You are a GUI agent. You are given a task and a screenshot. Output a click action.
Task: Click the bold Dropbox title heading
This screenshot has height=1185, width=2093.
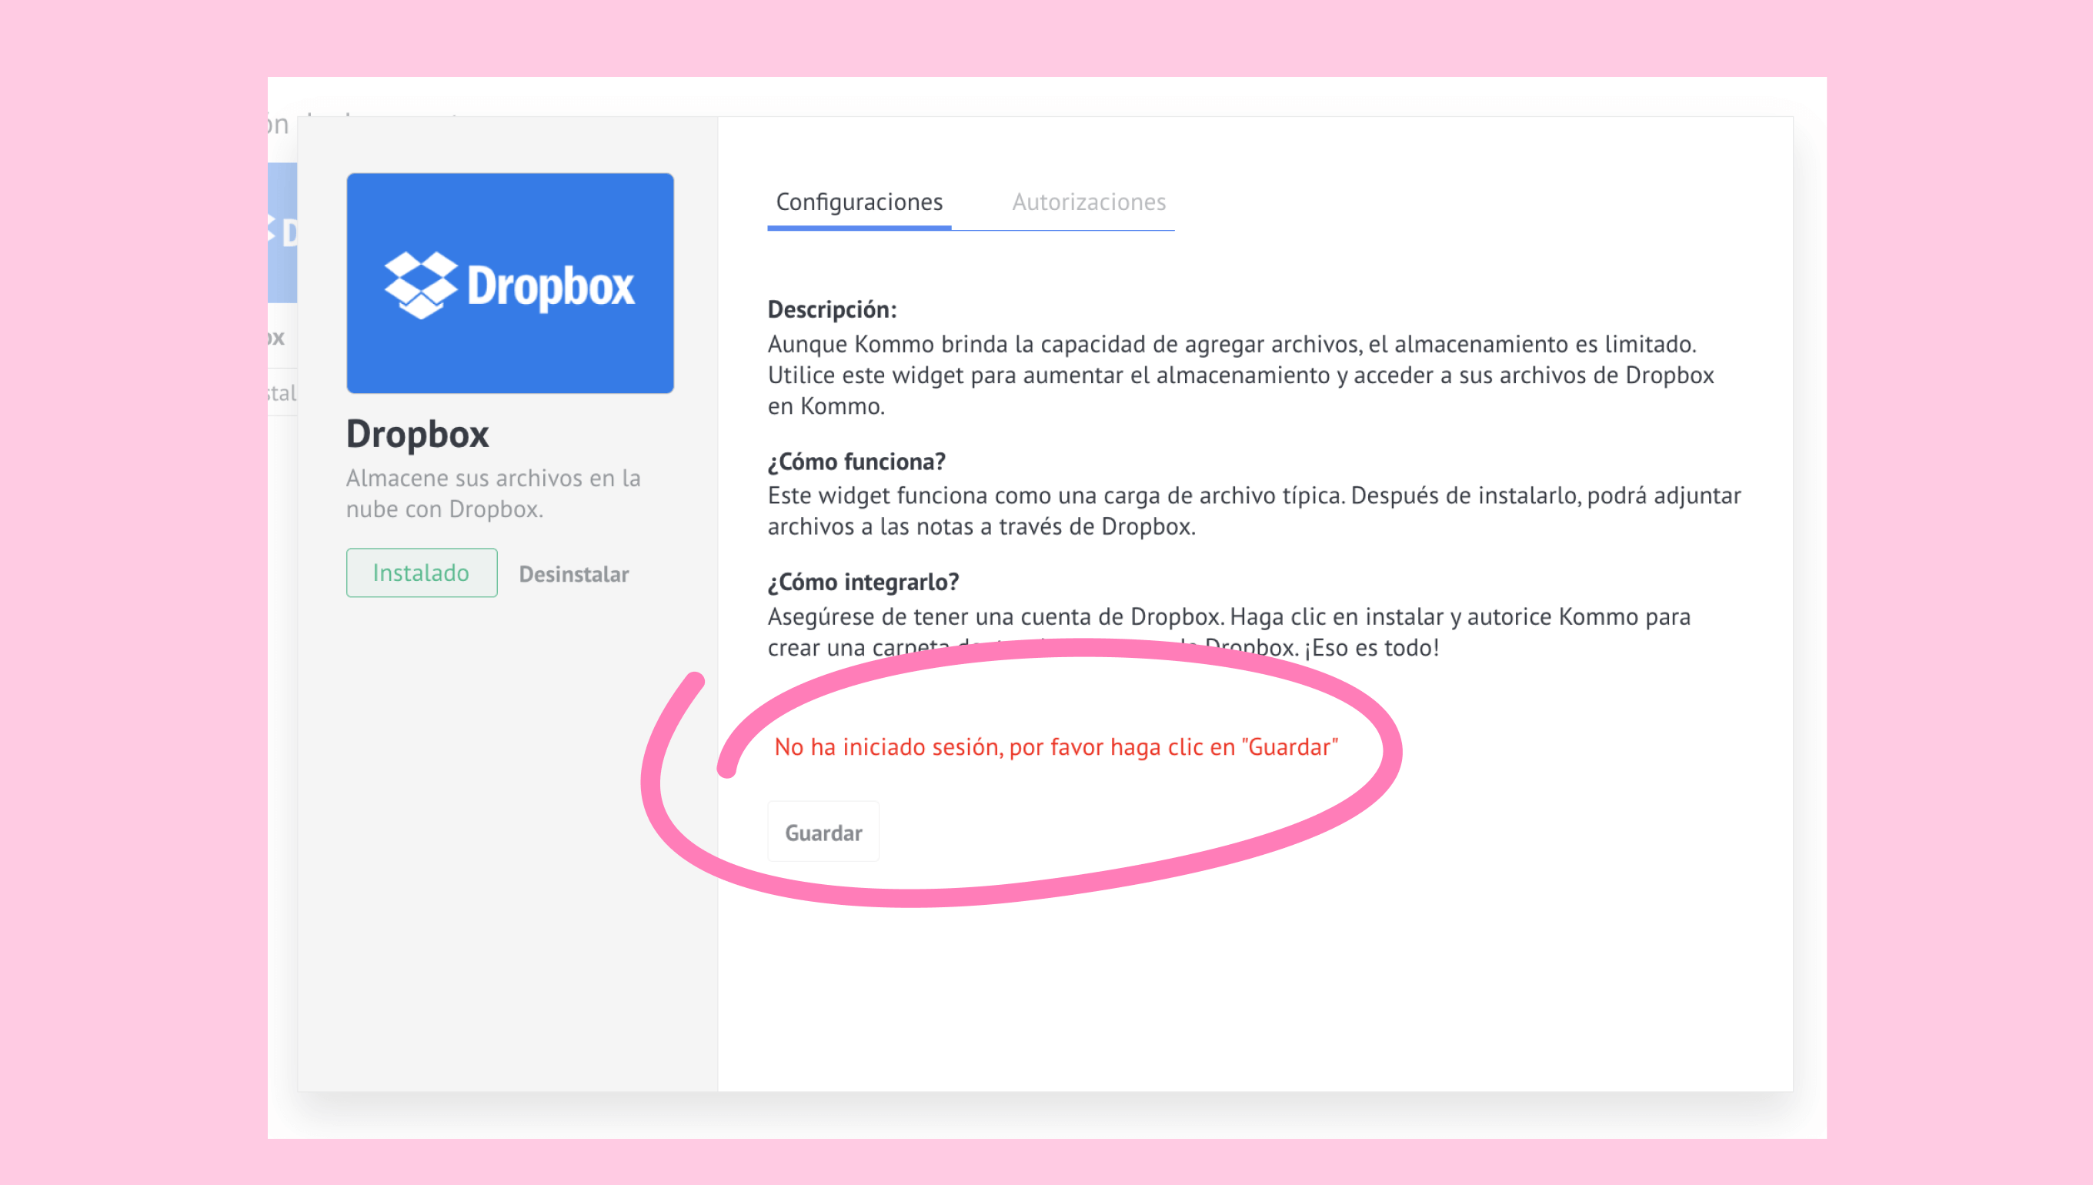418,434
